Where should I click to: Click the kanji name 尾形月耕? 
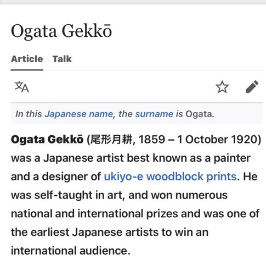click(x=111, y=140)
